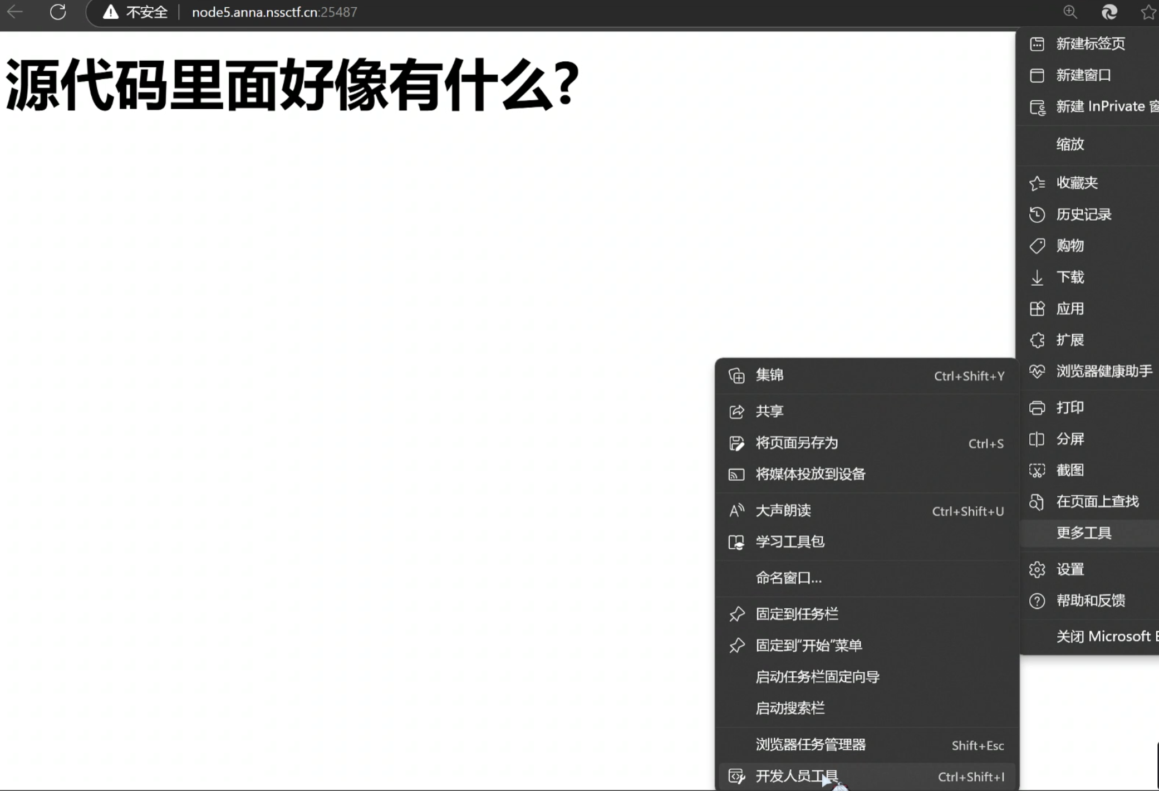
Task: Add page to favorites with the star icon
Action: point(1148,12)
